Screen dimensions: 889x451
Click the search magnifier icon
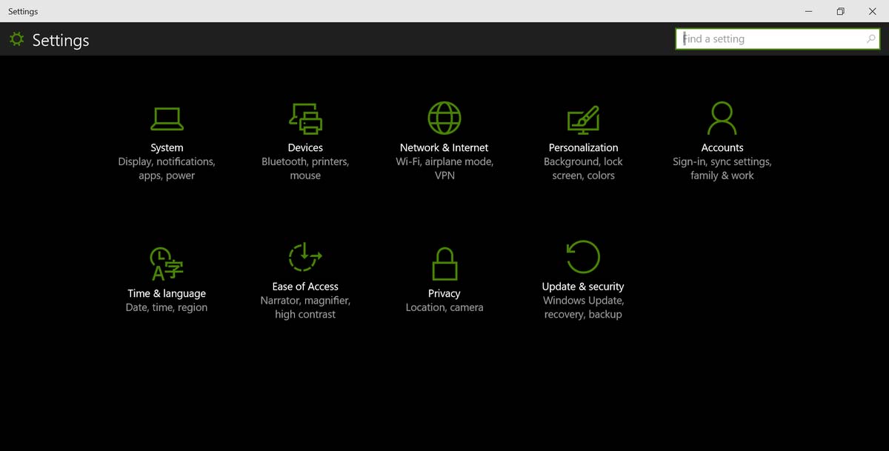point(871,39)
